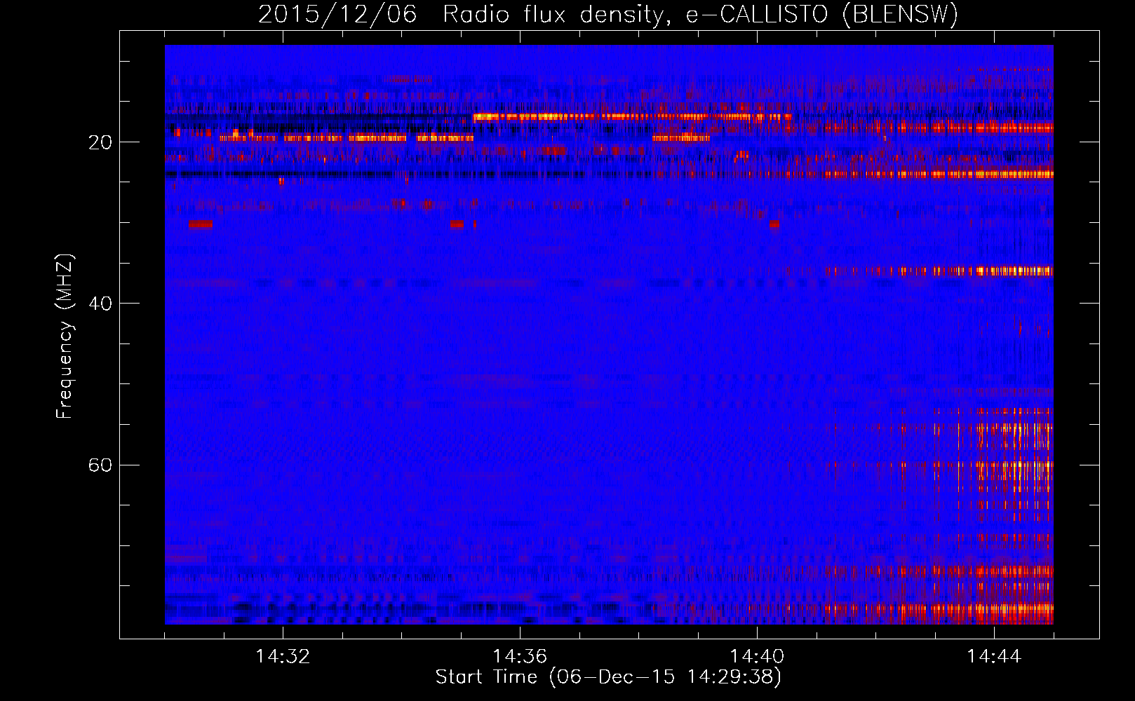Click the 'Frequency (MHZ)' axis title
The height and width of the screenshot is (701, 1135).
pos(64,336)
